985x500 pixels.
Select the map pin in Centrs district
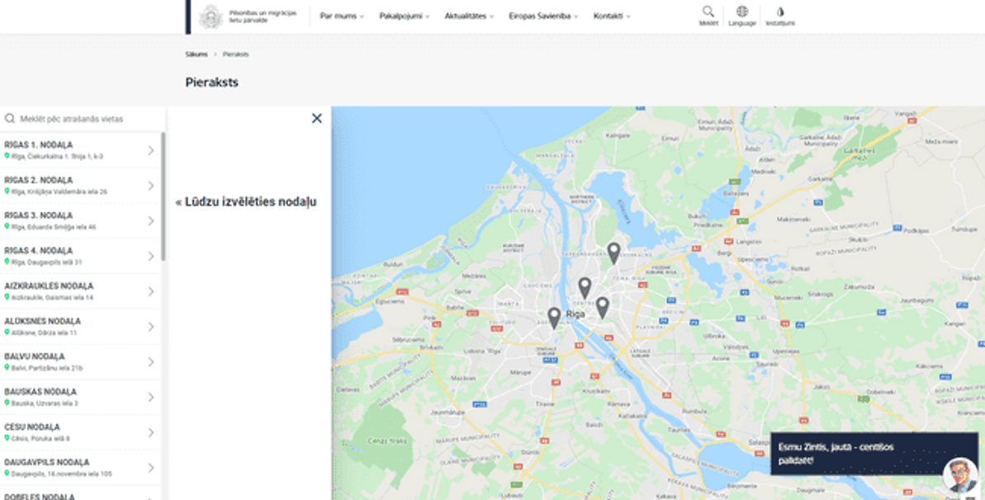585,288
